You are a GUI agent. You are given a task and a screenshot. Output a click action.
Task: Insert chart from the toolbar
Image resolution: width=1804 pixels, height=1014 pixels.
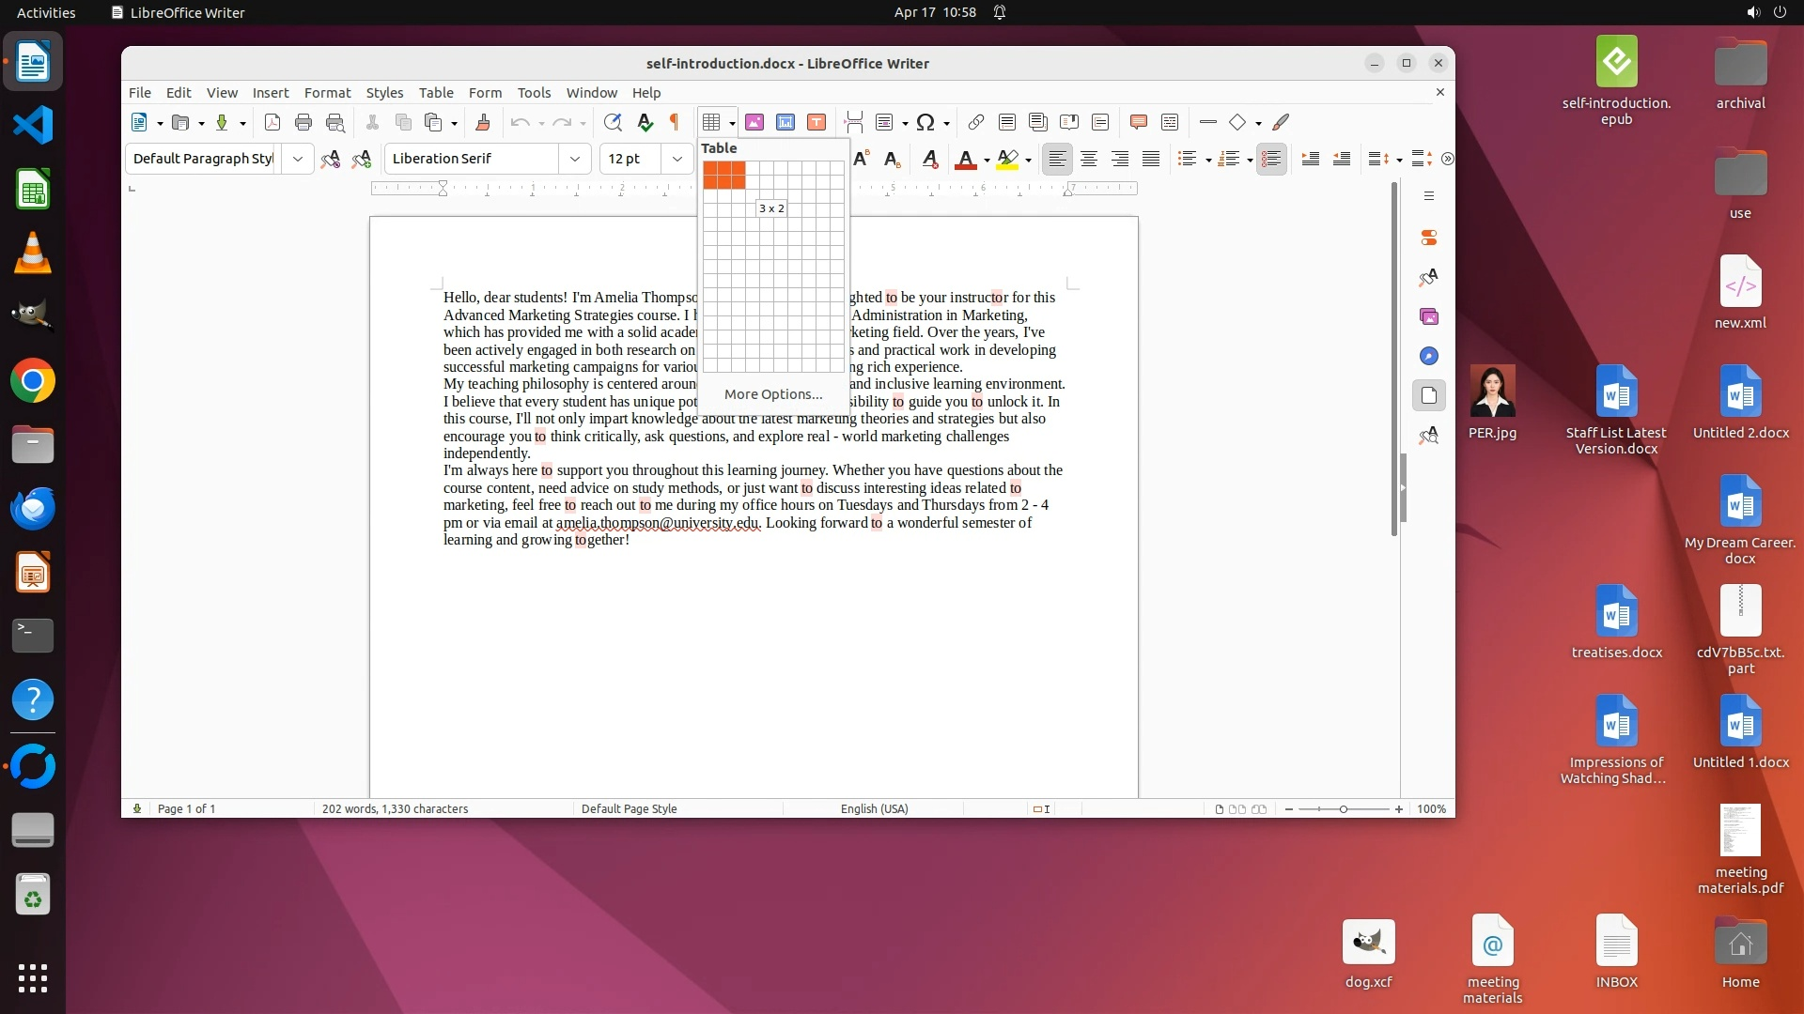785,122
